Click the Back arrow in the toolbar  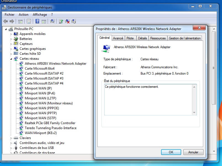point(6,21)
